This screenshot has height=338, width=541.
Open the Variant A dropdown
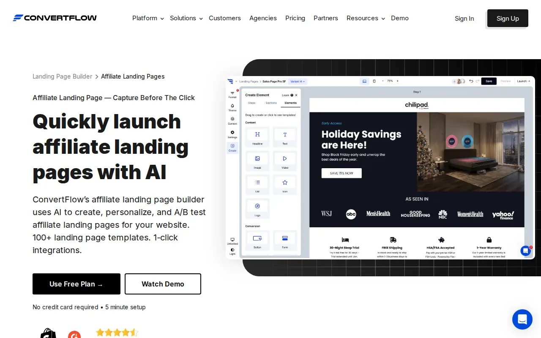pyautogui.click(x=298, y=81)
